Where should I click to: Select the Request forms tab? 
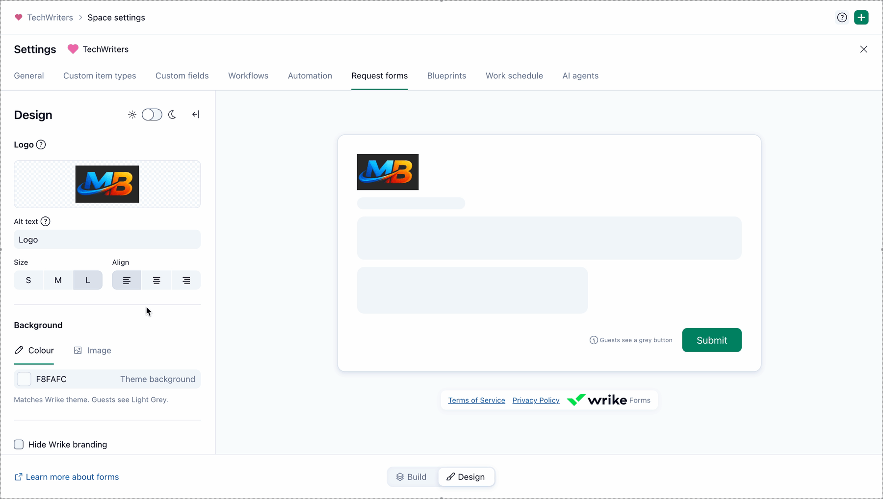[380, 76]
